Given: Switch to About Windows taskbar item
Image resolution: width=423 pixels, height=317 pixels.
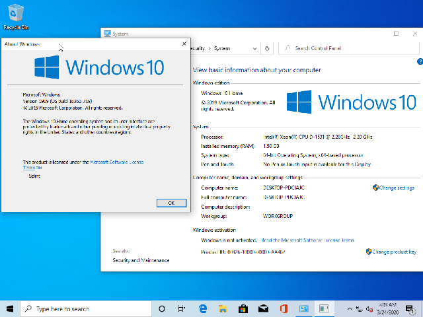Looking at the screenshot, I should pyautogui.click(x=324, y=309).
